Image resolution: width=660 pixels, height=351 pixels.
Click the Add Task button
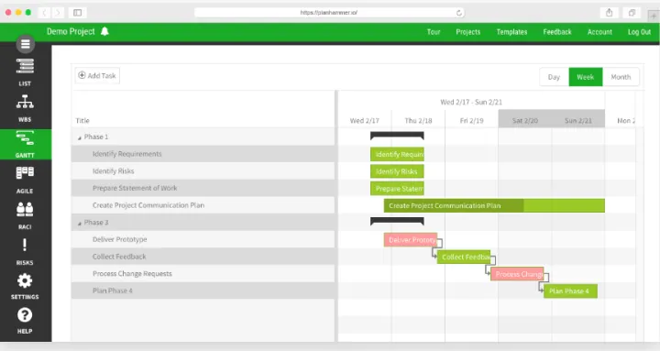click(97, 75)
